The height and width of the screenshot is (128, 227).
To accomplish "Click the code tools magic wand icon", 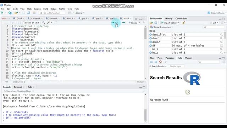I will [x=48, y=23].
